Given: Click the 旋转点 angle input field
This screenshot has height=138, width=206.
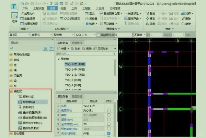Looking at the screenshot, I should click(124, 35).
